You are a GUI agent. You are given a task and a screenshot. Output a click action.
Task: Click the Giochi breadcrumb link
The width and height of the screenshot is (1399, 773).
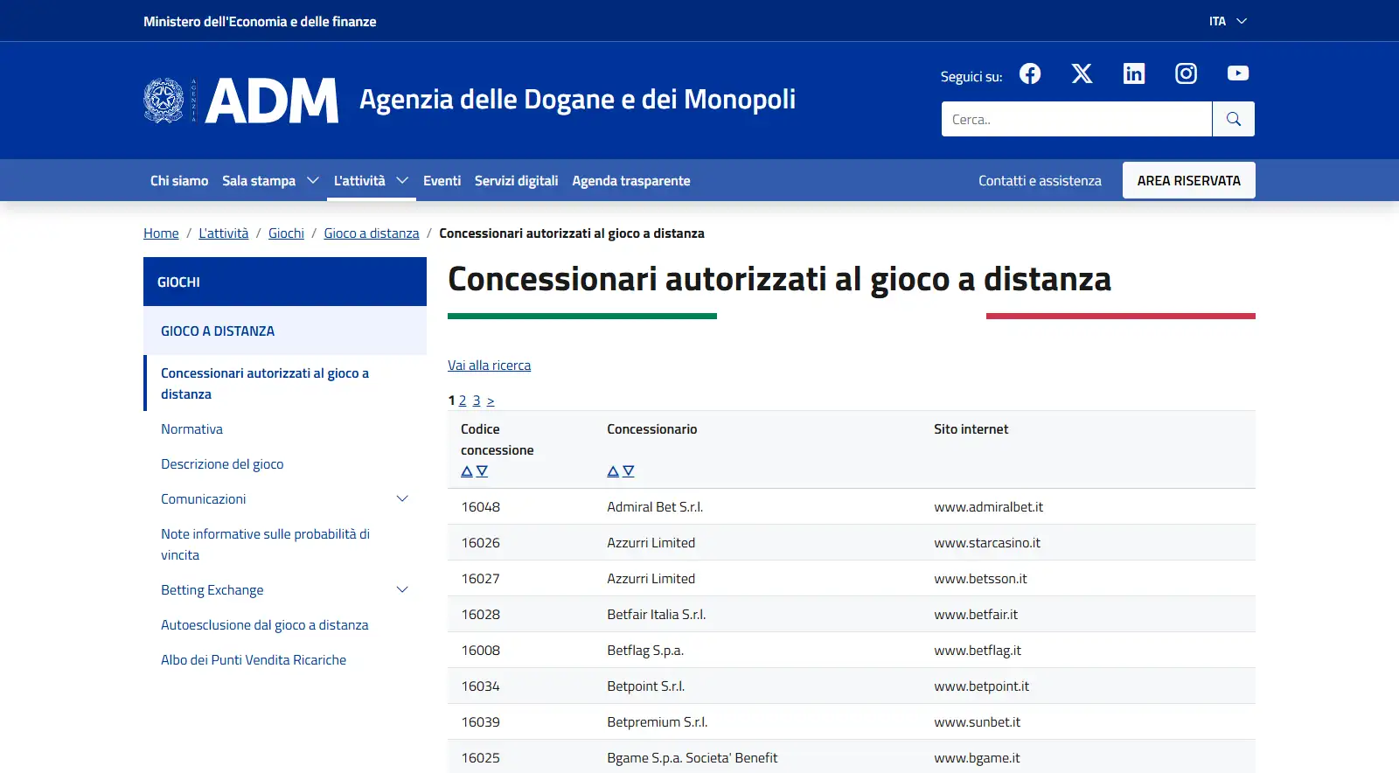tap(286, 233)
